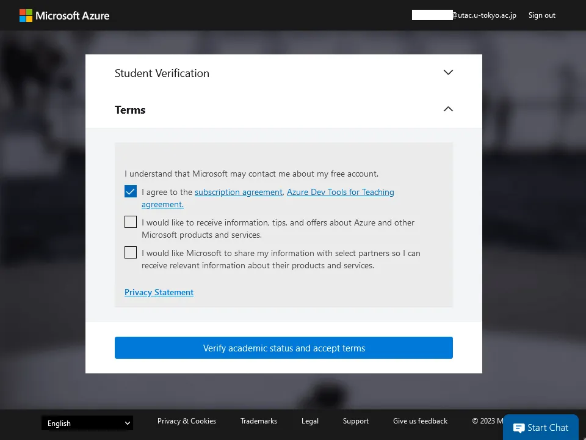Viewport: 586px width, 440px height.
Task: Check the share information with partners box
Action: (x=131, y=253)
